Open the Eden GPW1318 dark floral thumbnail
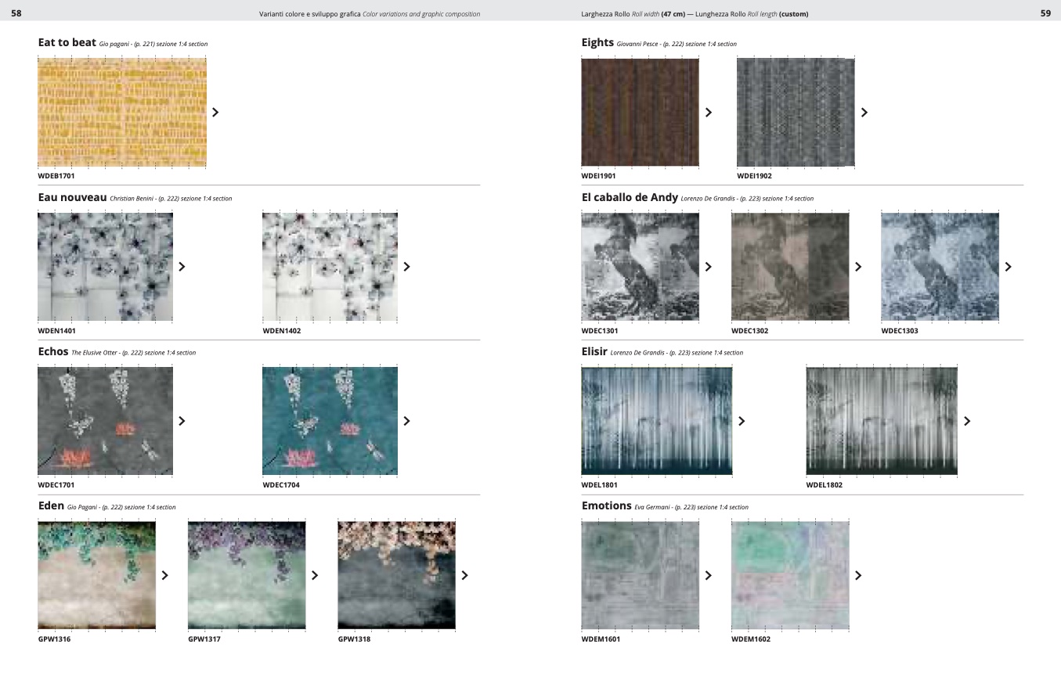1061x687 pixels. coord(396,575)
